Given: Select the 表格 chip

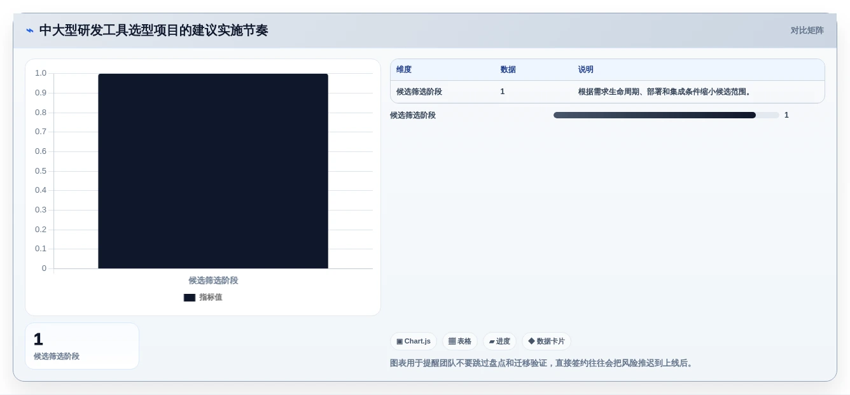Looking at the screenshot, I should (x=460, y=342).
